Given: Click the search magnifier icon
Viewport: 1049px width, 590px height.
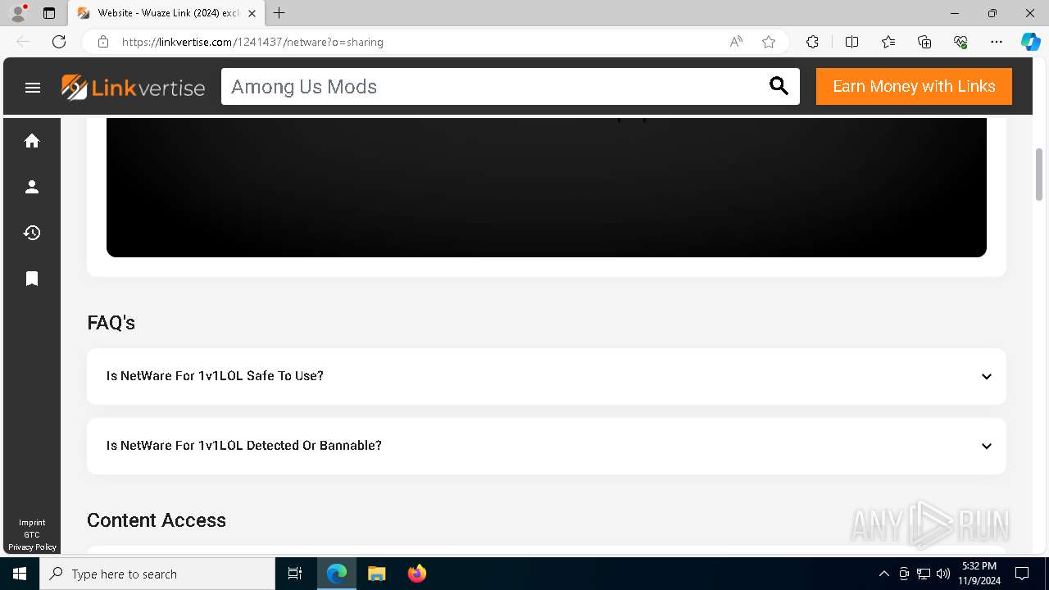Looking at the screenshot, I should point(779,86).
